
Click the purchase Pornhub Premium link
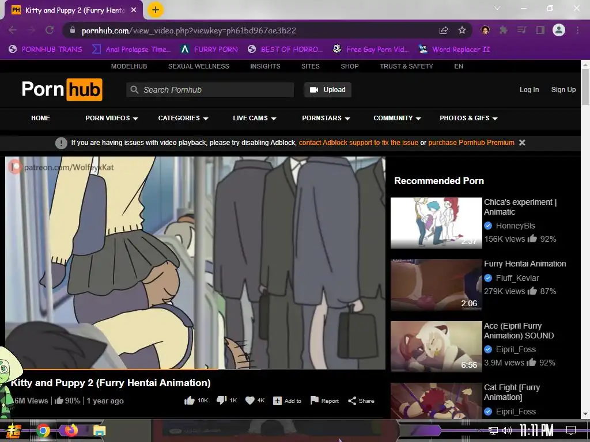tap(471, 143)
